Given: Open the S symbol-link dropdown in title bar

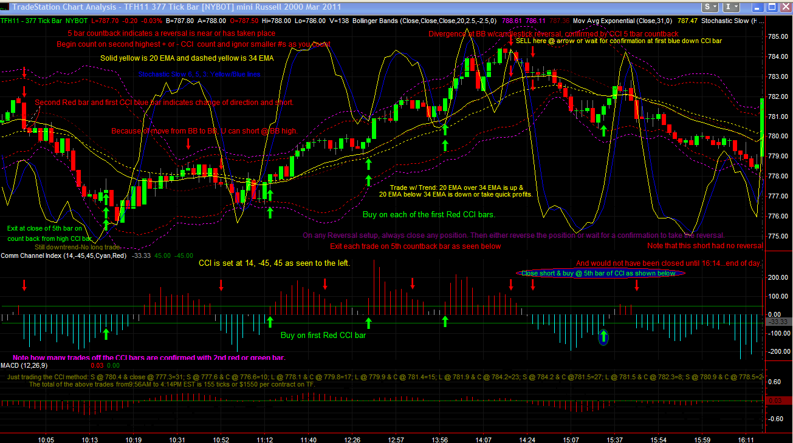Looking at the screenshot, I should 710,7.
